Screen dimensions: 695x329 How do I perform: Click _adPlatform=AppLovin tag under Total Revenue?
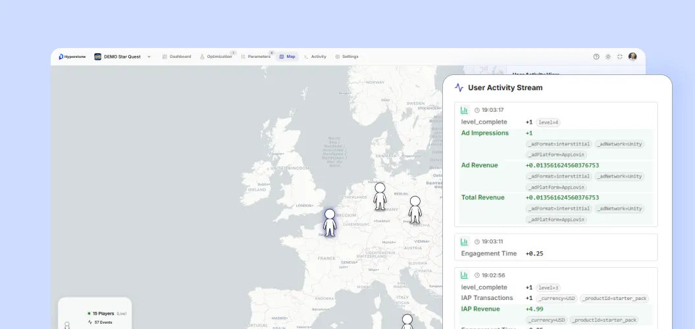pyautogui.click(x=556, y=220)
